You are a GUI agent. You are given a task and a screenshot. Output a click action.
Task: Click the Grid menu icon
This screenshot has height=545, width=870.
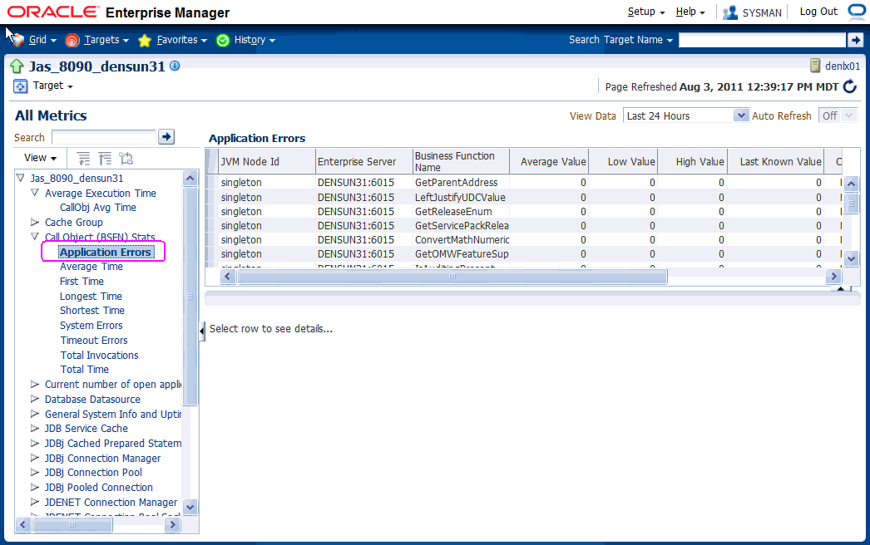tap(17, 40)
